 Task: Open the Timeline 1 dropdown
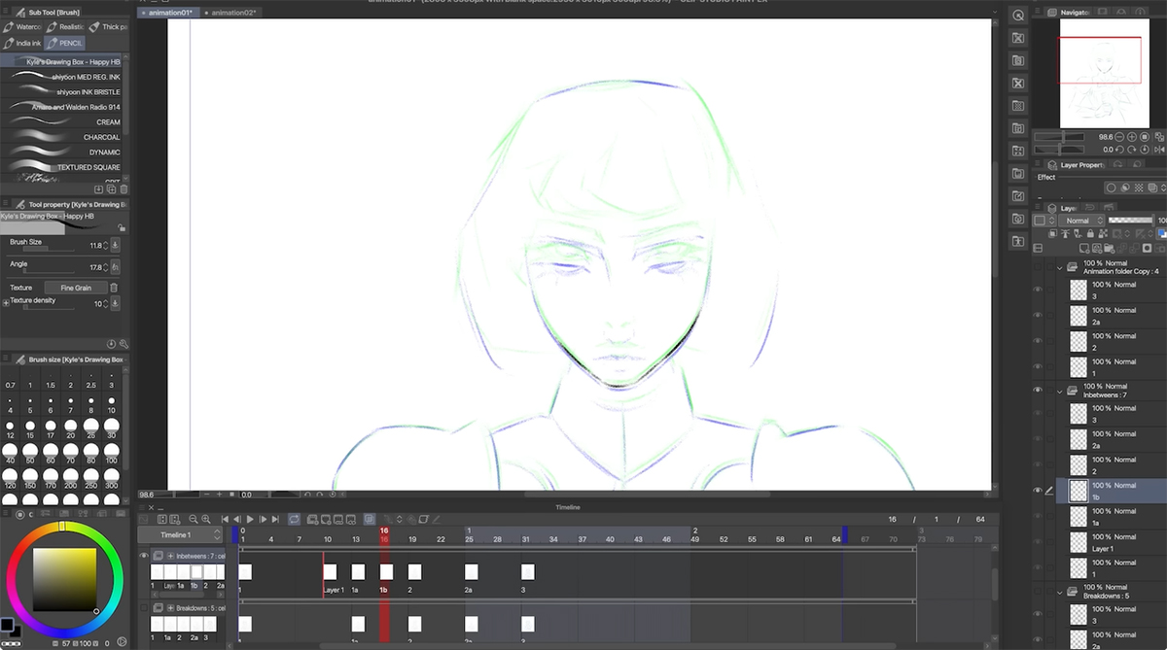(180, 535)
